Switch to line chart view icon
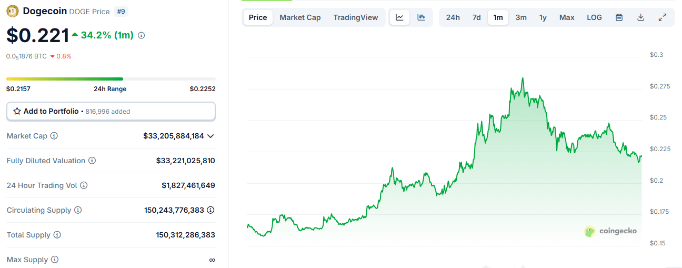Screen dimensions: 682x268 point(399,17)
